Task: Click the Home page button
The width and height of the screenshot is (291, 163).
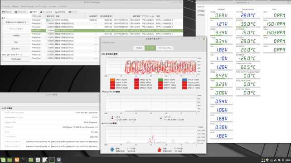Action: 16,59
